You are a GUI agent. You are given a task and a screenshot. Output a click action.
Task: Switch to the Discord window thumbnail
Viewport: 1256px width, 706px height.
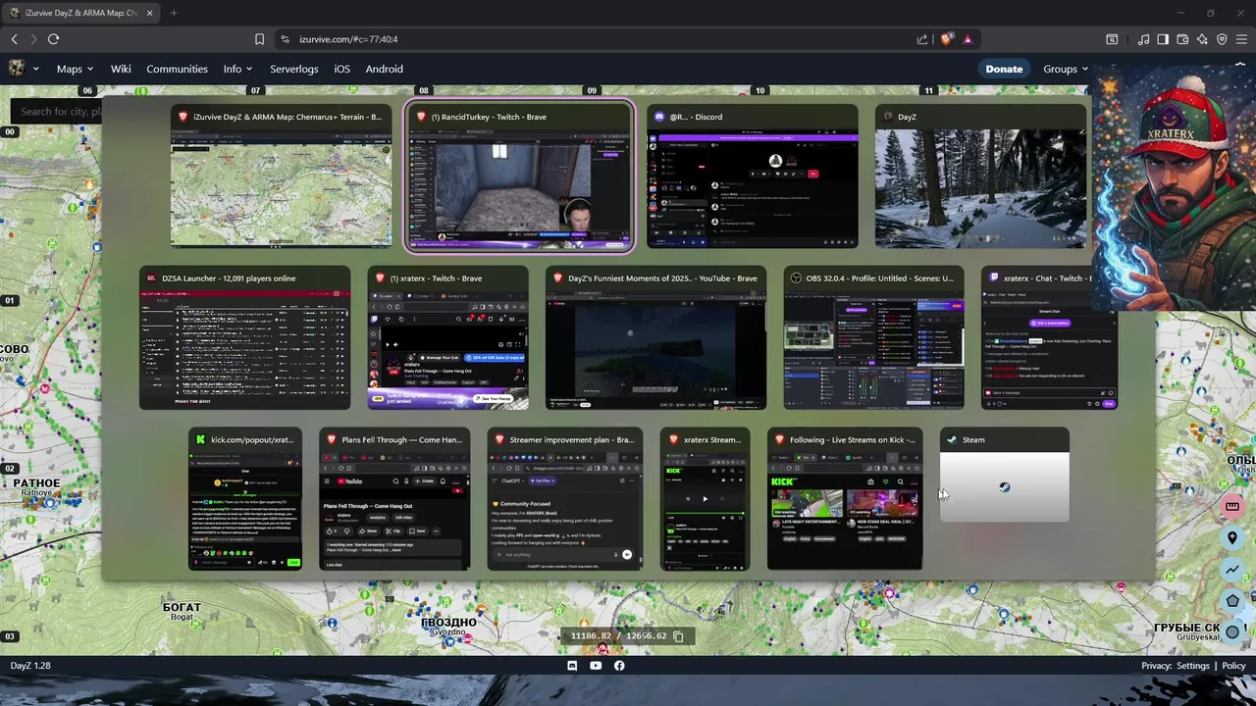(x=753, y=176)
